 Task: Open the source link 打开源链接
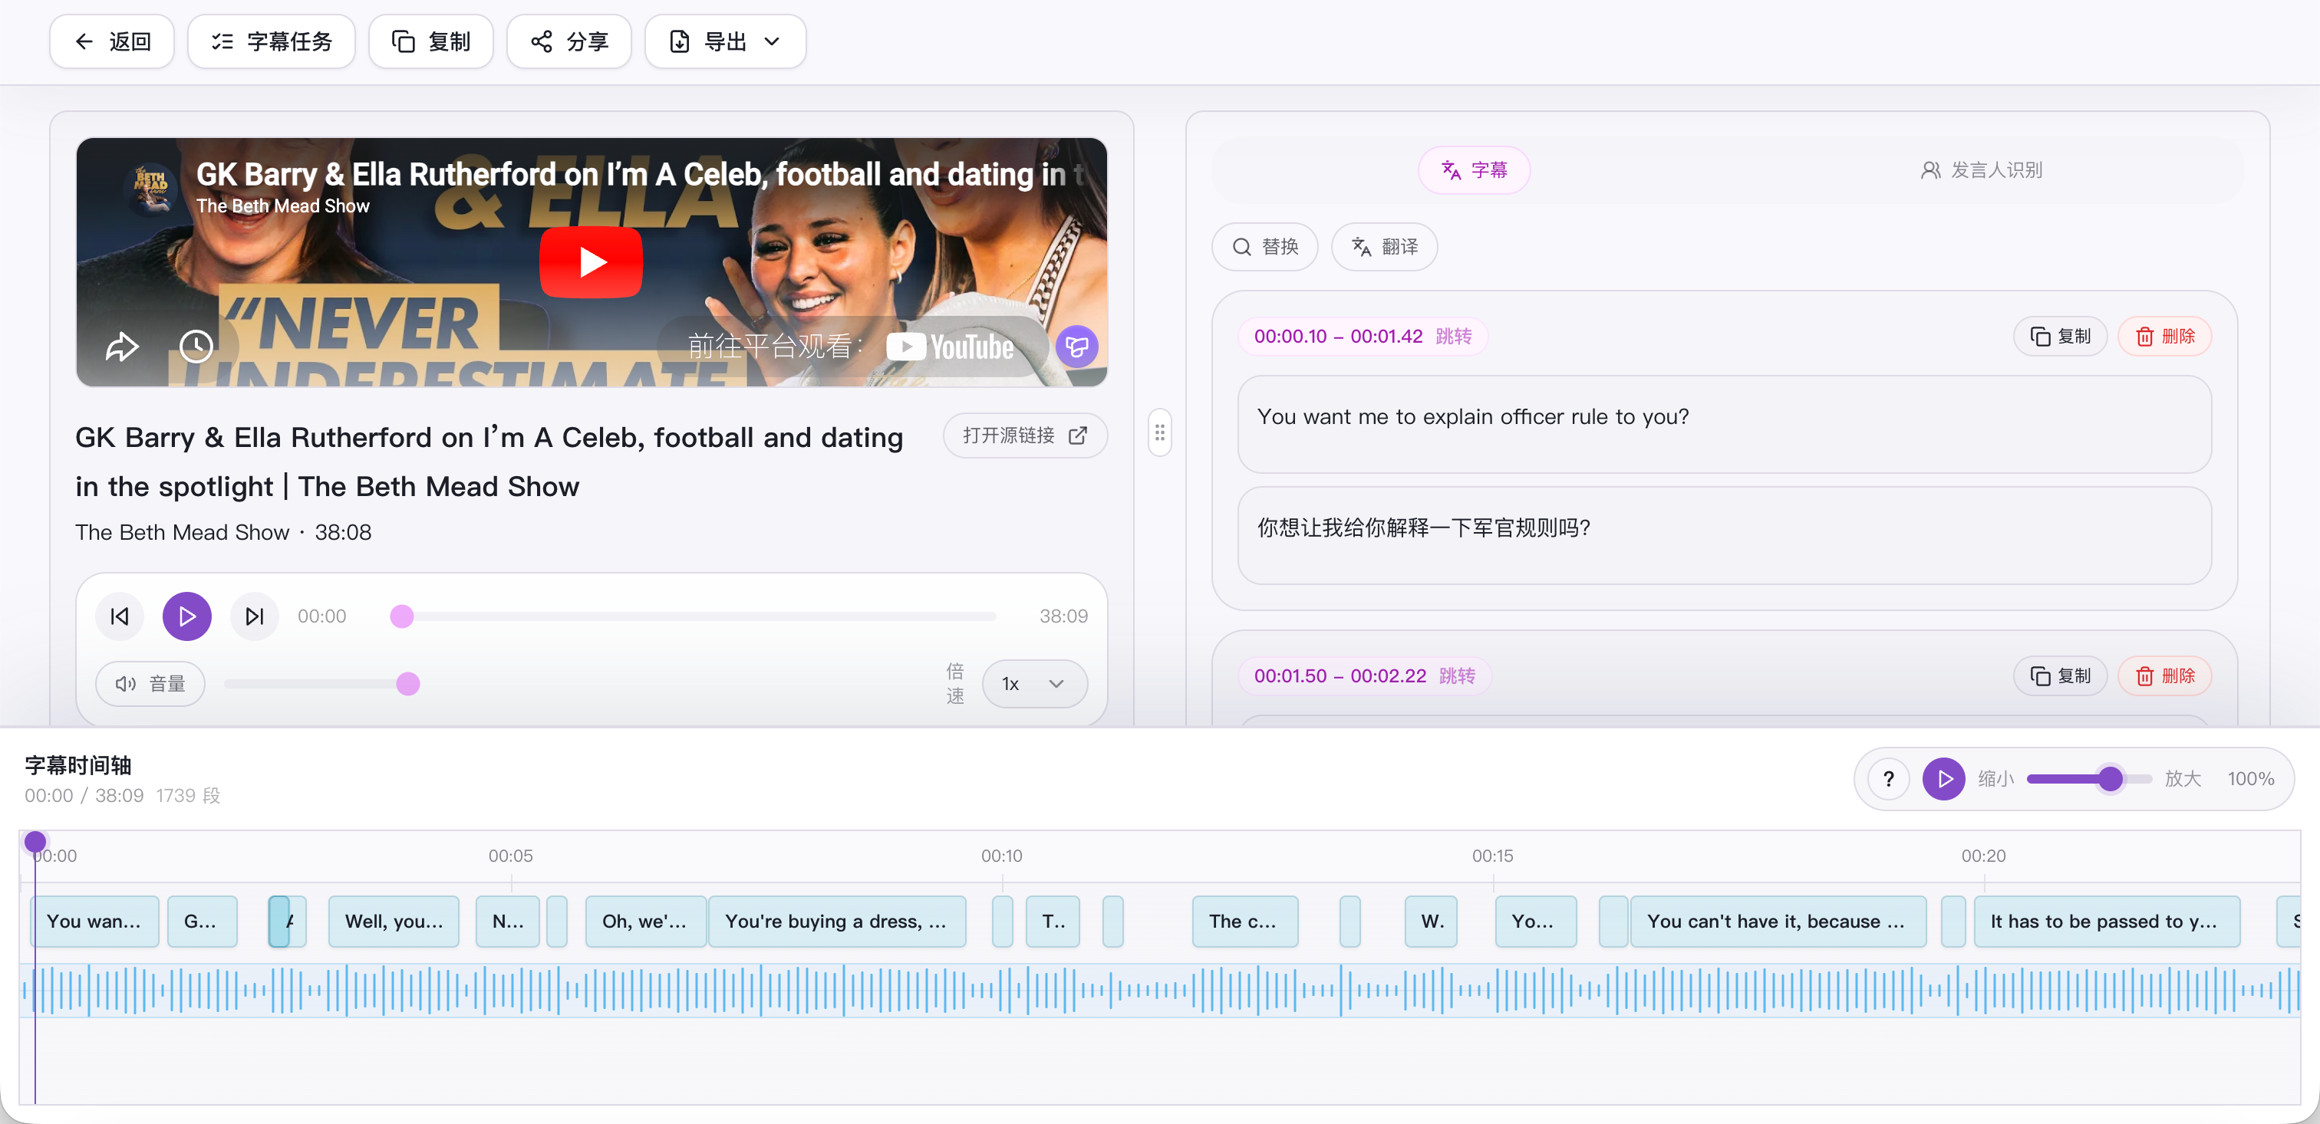click(1025, 435)
